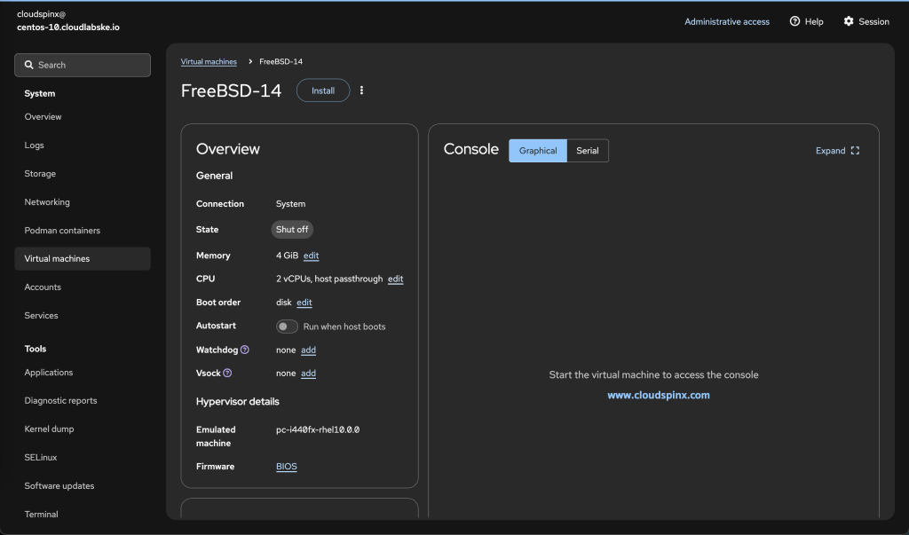This screenshot has width=909, height=535.
Task: Return via the Virtual machines breadcrumb
Action: pos(209,60)
